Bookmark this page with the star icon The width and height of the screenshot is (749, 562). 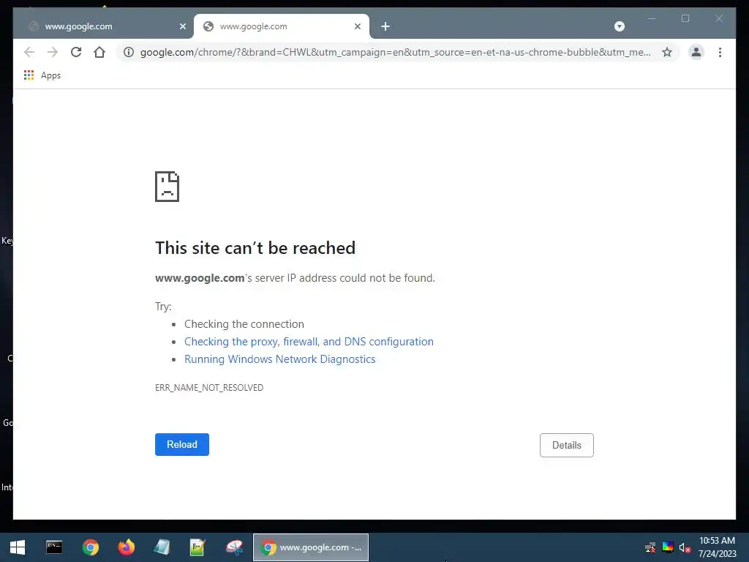tap(667, 52)
